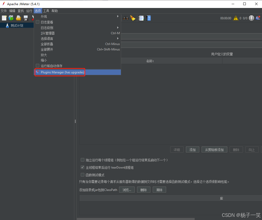
Task: Toggle the 日志查看 checkbox
Action: point(38,22)
